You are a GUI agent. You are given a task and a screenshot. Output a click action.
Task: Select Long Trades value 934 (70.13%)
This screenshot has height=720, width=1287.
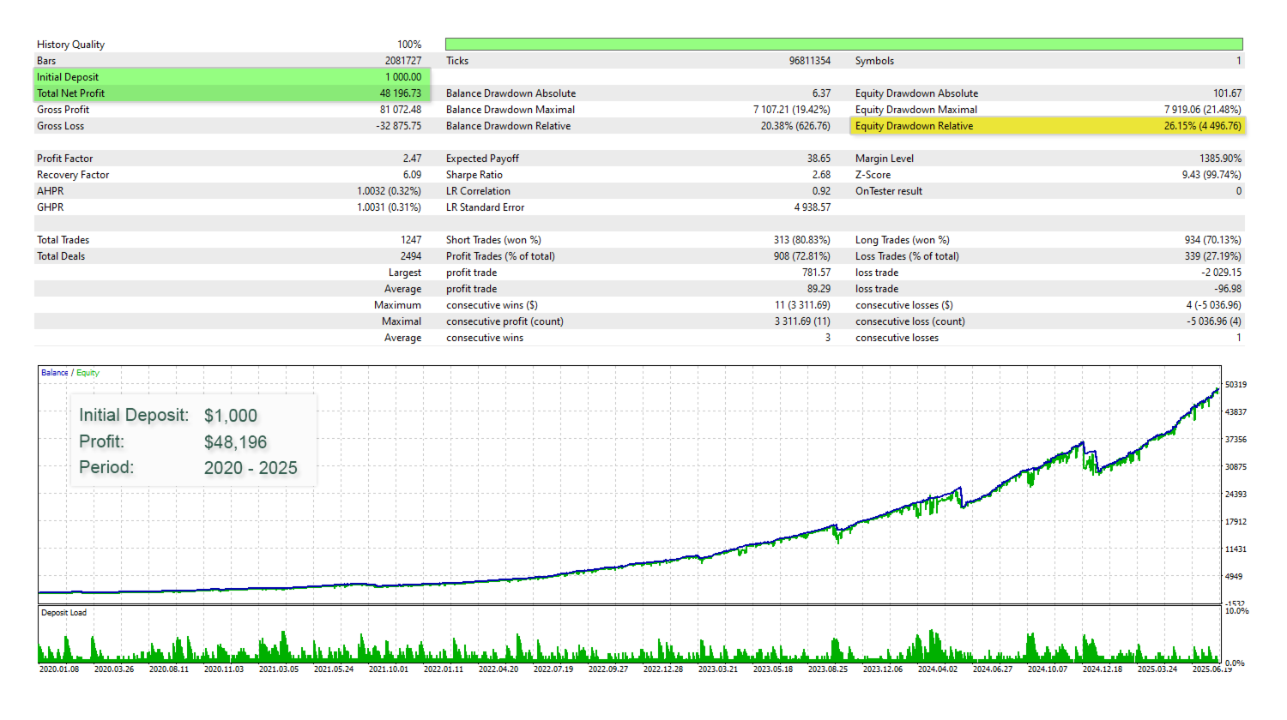[1213, 240]
